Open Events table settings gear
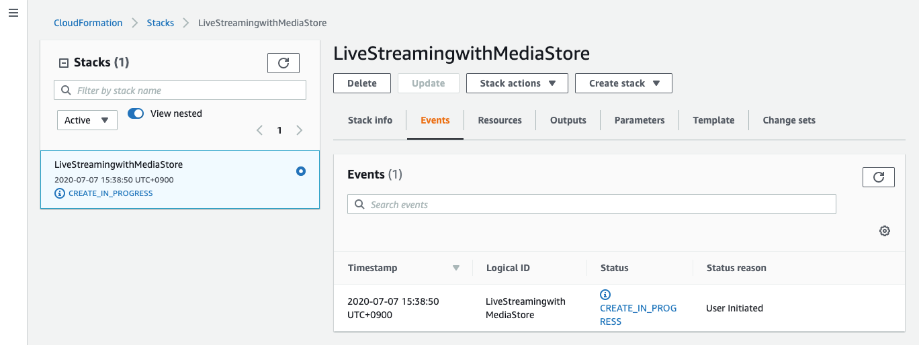The width and height of the screenshot is (919, 345). coord(885,231)
